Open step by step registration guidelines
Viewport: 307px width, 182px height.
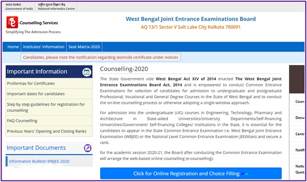(49, 107)
